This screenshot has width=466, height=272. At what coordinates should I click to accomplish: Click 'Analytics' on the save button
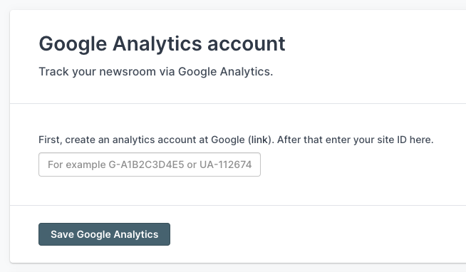click(136, 234)
